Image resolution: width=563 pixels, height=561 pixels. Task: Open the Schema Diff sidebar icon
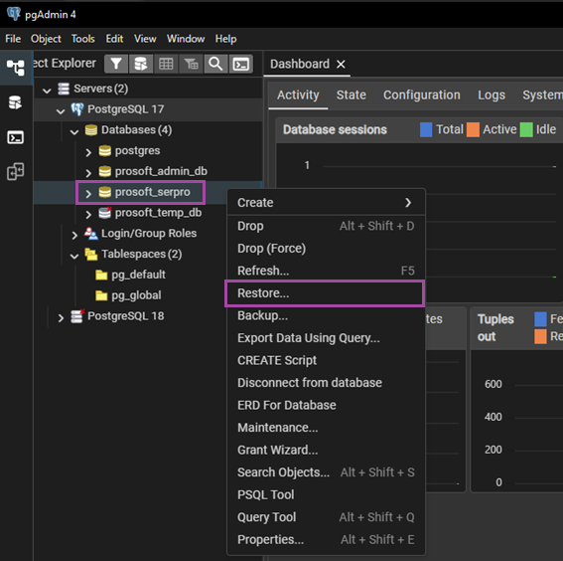pyautogui.click(x=15, y=171)
